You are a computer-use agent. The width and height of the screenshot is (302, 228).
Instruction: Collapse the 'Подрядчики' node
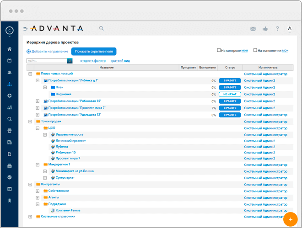pos(38,204)
